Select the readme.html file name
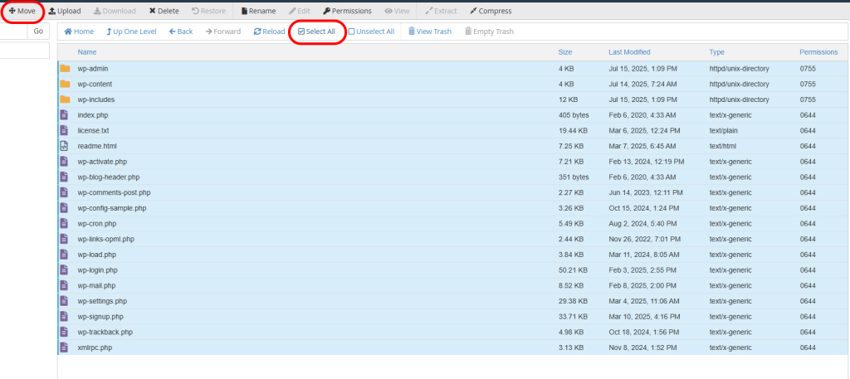 pyautogui.click(x=97, y=146)
